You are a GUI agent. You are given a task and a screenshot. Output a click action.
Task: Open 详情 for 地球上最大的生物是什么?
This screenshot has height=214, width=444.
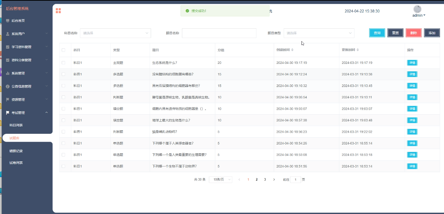click(412, 120)
